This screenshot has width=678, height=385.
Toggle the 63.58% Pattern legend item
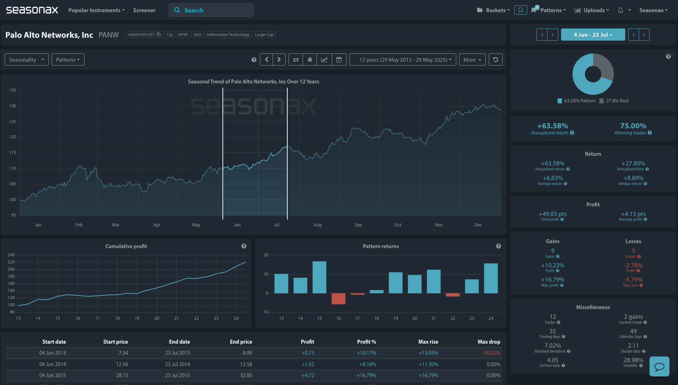click(x=576, y=101)
